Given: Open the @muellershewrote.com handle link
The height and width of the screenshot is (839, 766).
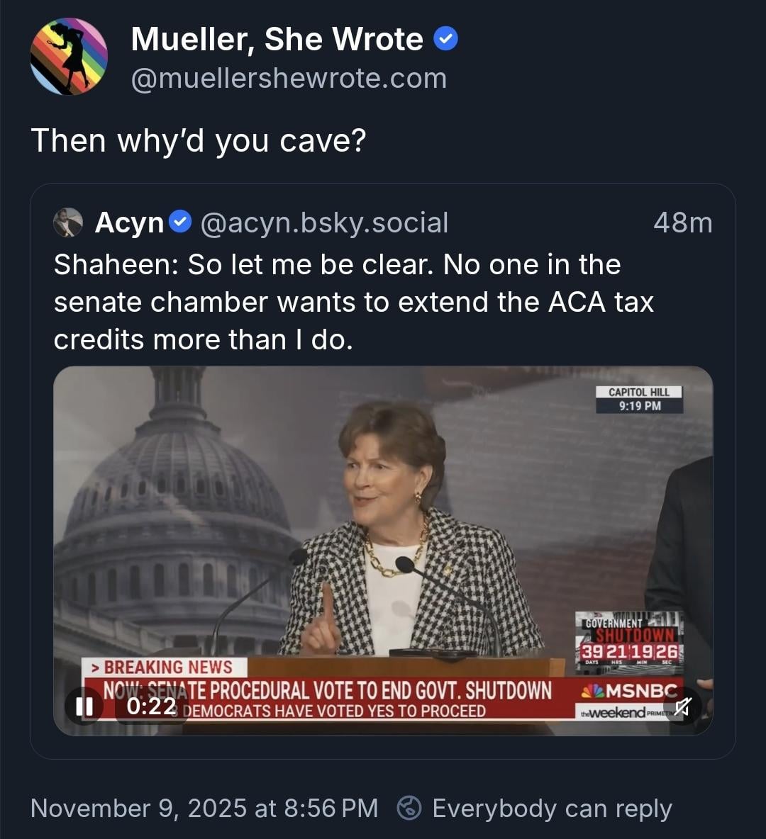Looking at the screenshot, I should coord(289,79).
